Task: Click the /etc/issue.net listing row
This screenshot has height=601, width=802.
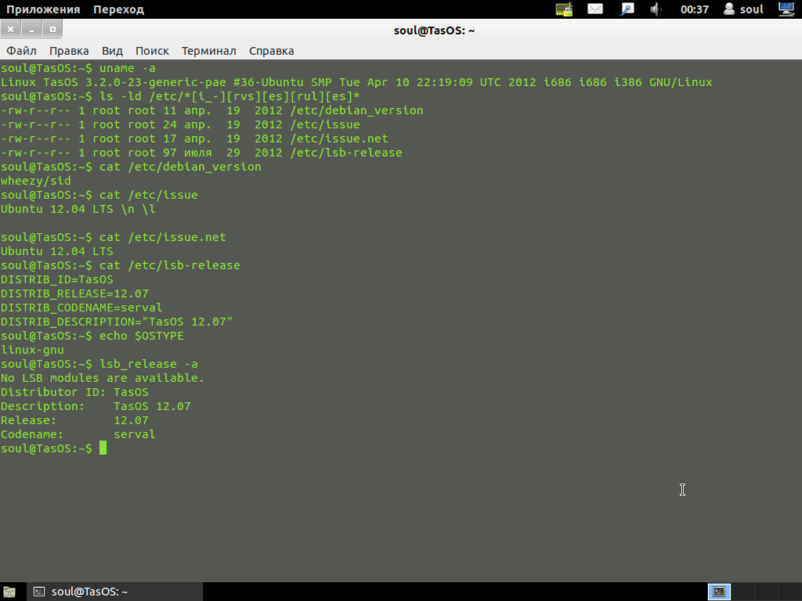Action: (x=194, y=139)
